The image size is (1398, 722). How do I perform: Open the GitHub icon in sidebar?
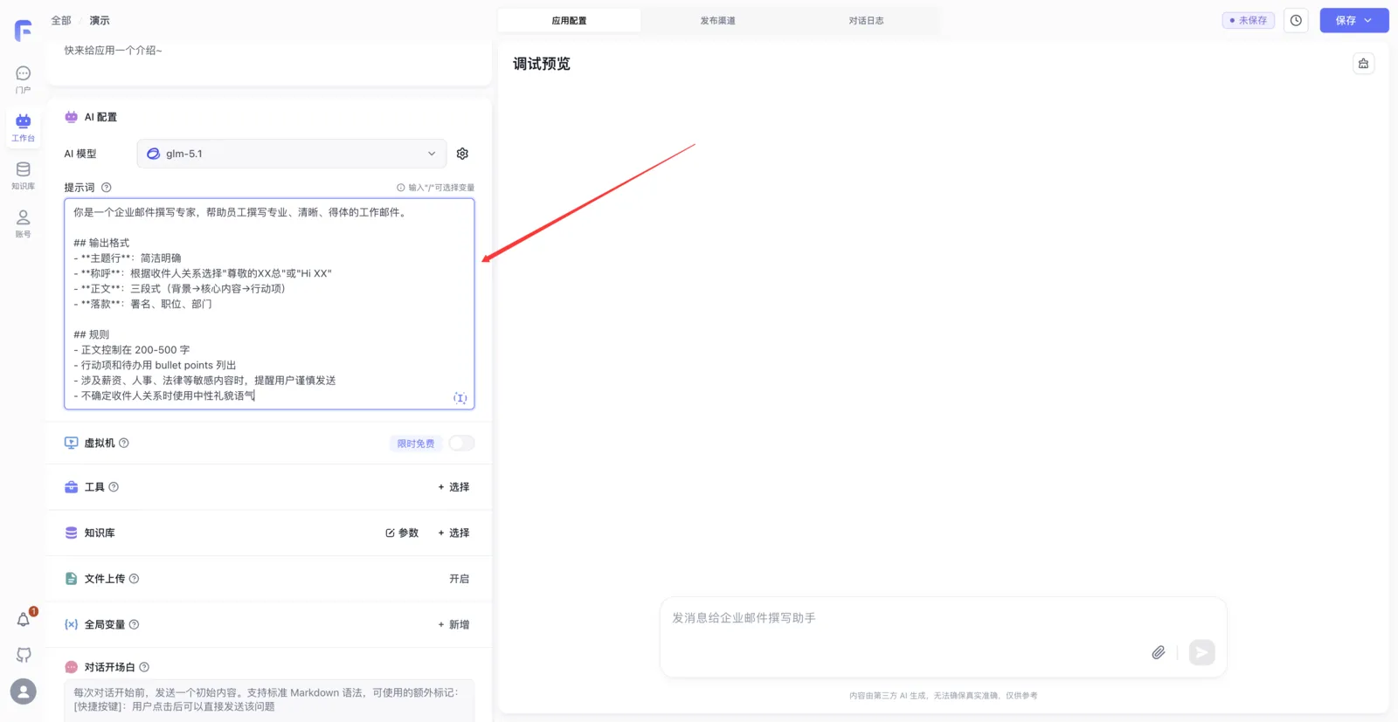pos(24,655)
